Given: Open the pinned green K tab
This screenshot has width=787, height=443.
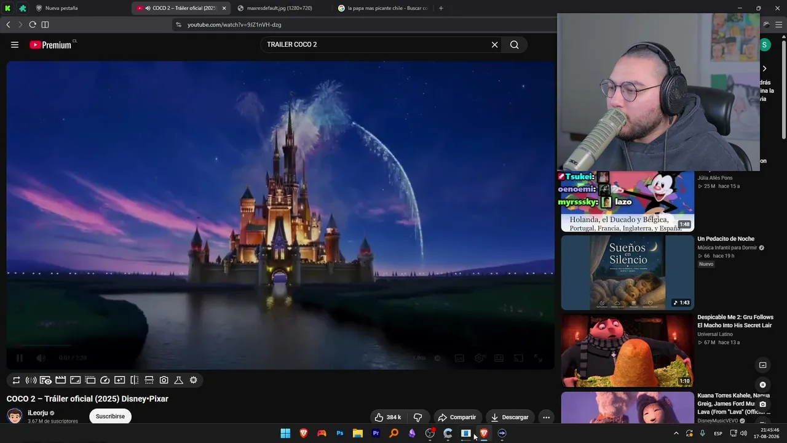Looking at the screenshot, I should 8,8.
